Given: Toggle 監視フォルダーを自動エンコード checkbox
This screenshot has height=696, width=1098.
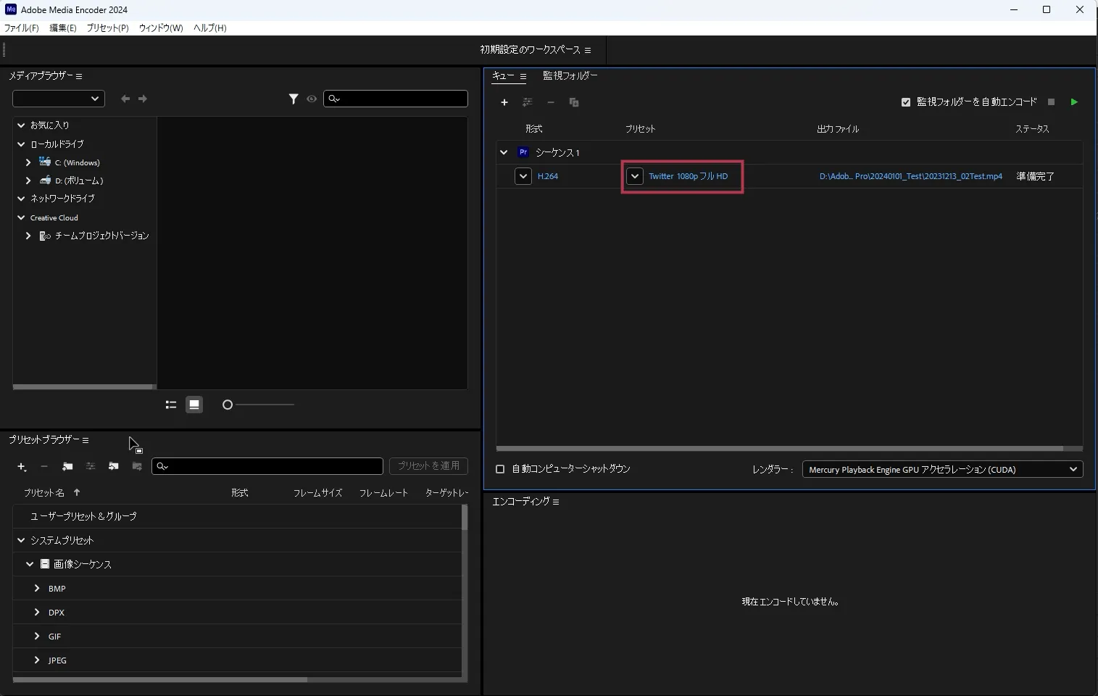Looking at the screenshot, I should pos(906,102).
